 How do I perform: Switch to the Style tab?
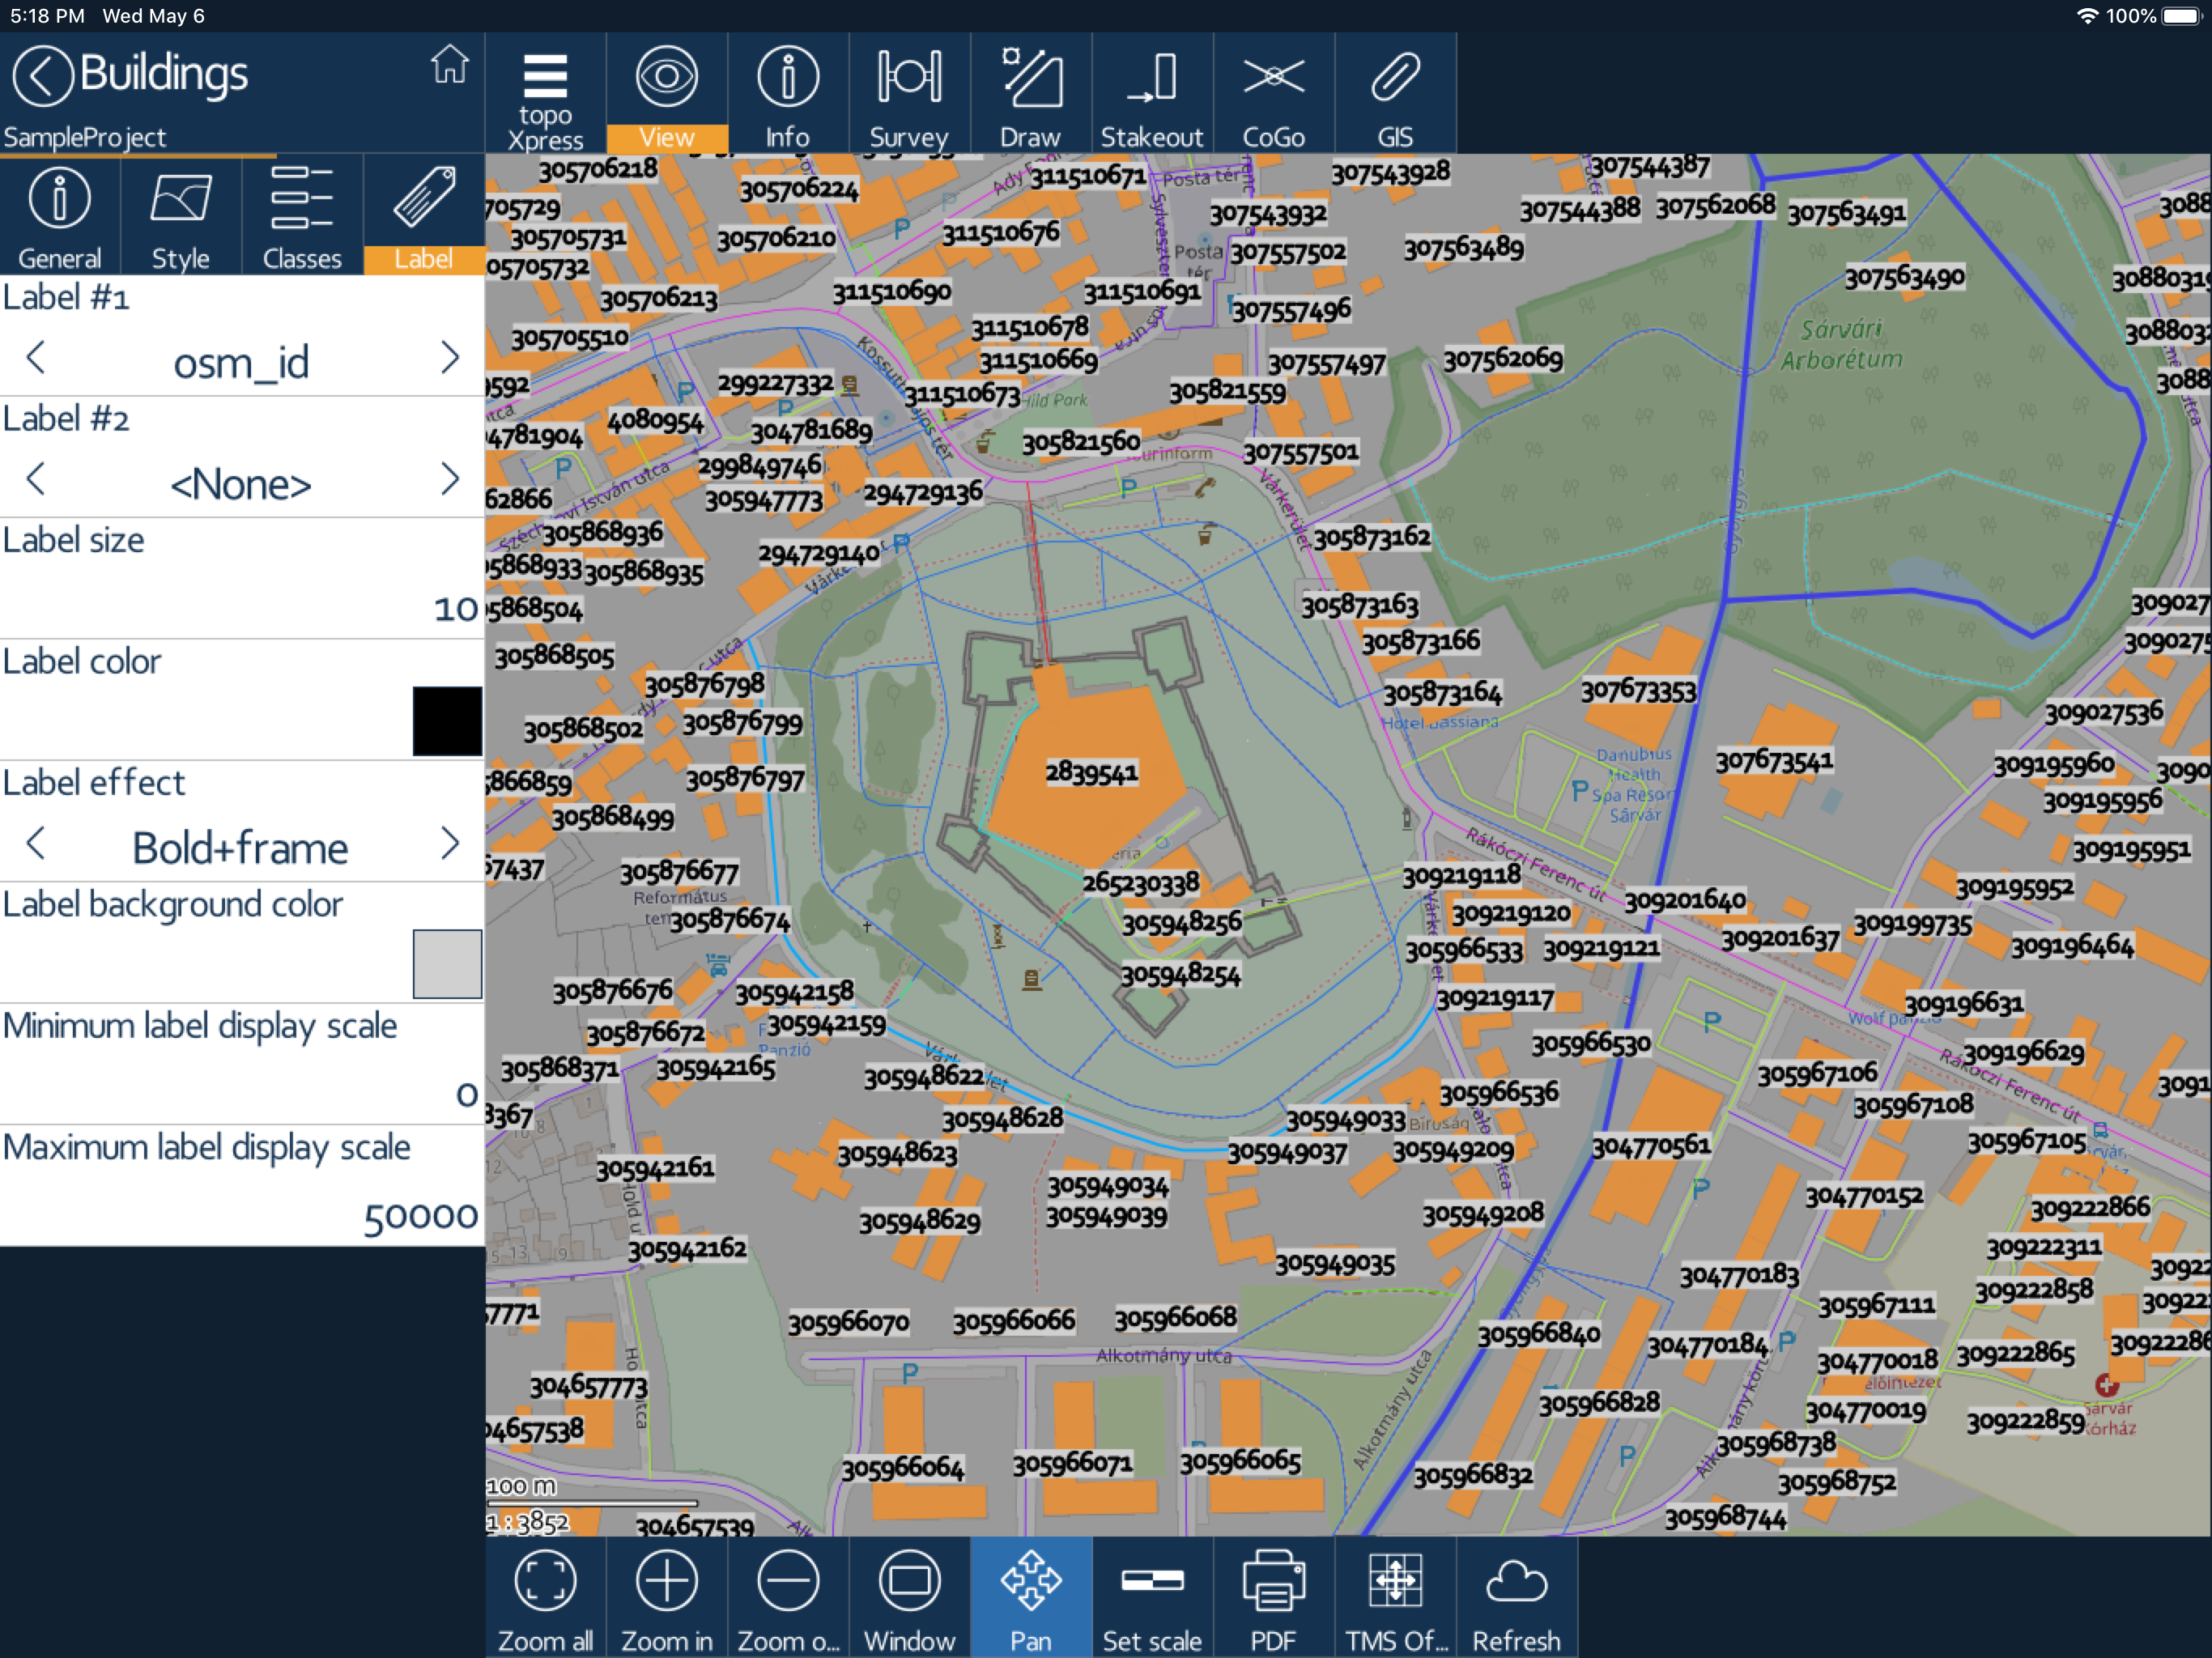pos(181,215)
